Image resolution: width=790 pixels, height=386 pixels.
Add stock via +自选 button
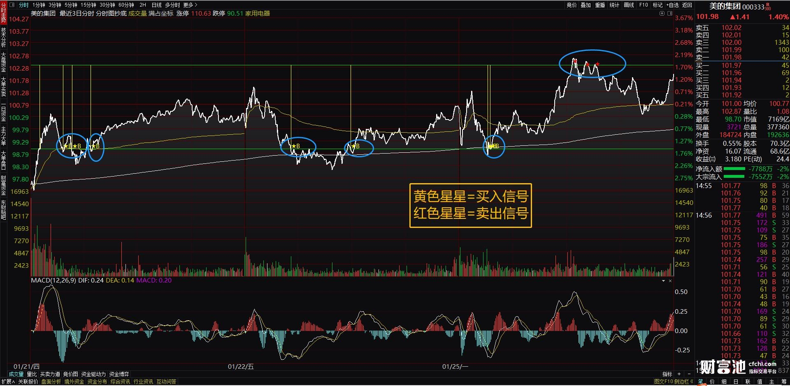[673, 5]
